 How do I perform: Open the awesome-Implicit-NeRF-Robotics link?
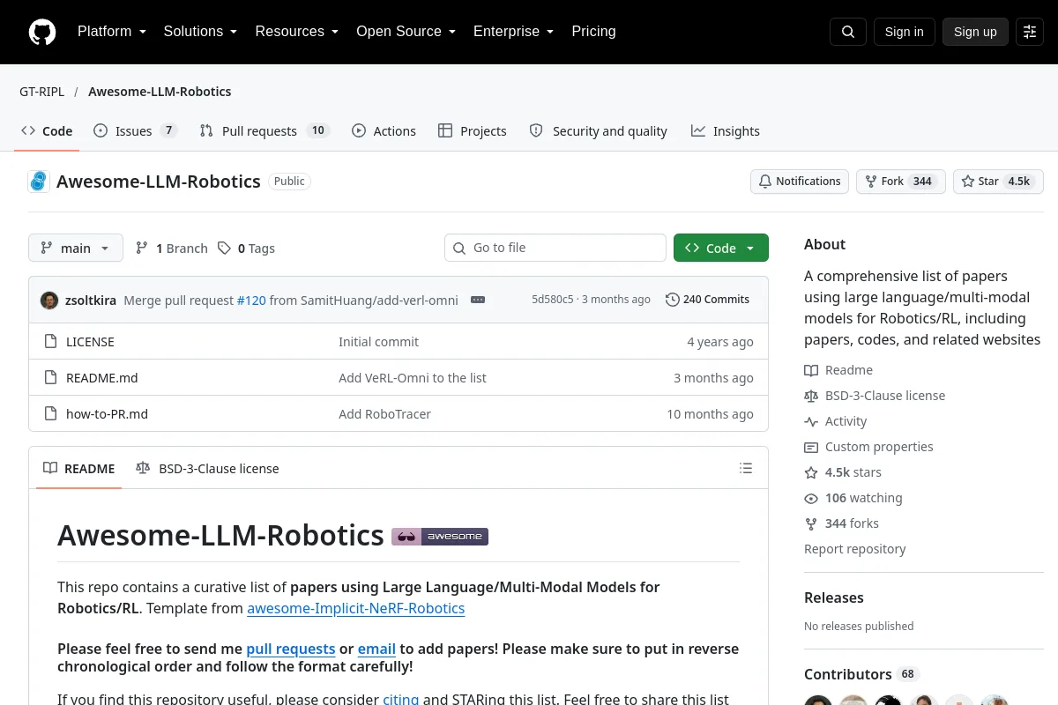[355, 608]
